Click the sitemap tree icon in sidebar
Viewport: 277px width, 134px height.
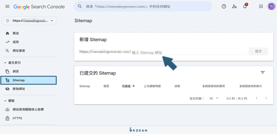(7, 80)
